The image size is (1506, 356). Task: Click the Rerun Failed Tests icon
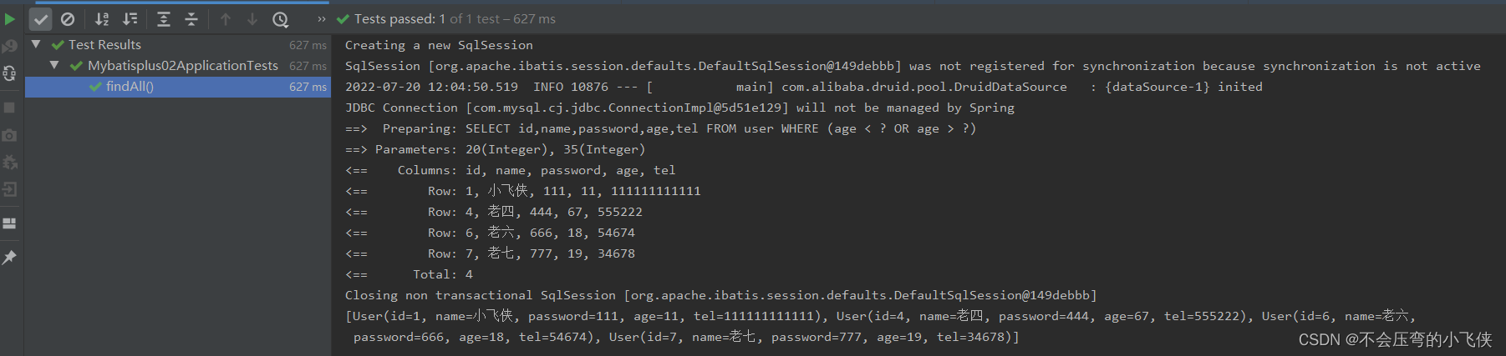pos(10,47)
